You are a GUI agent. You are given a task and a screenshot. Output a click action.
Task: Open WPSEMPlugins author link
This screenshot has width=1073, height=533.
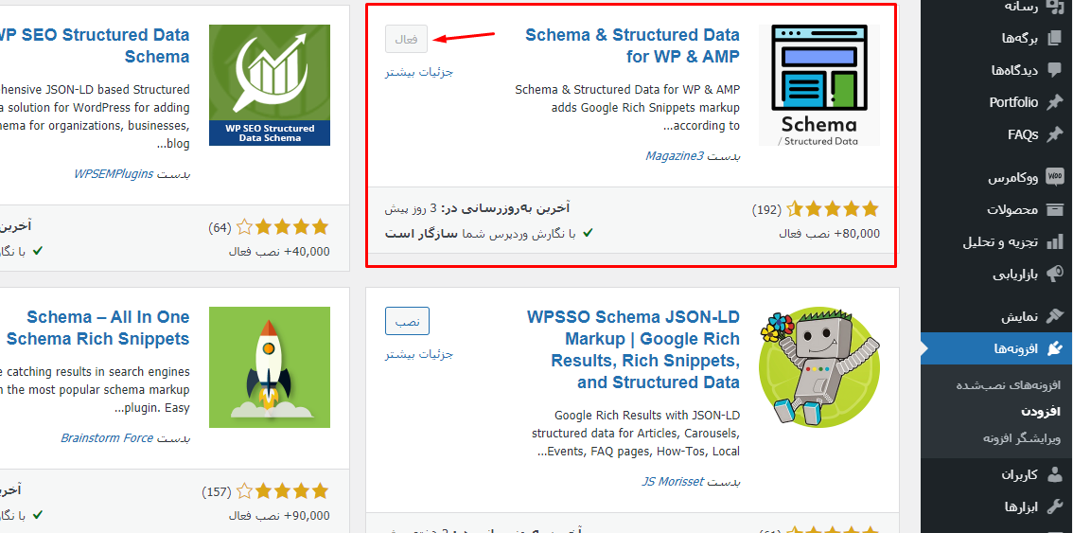114,173
